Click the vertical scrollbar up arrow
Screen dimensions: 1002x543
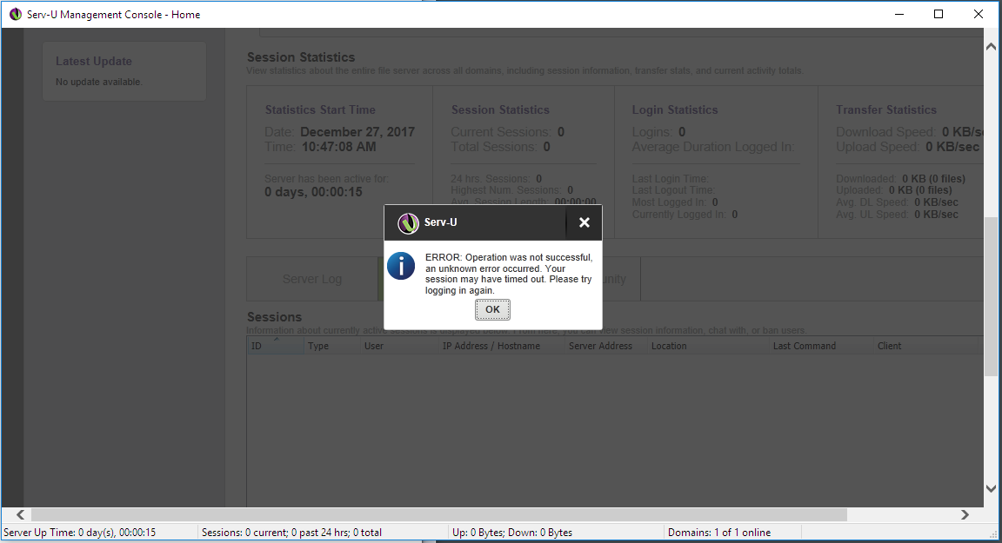point(992,46)
